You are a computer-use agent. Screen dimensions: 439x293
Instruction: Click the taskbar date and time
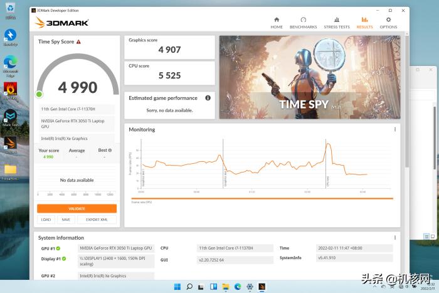(x=428, y=286)
